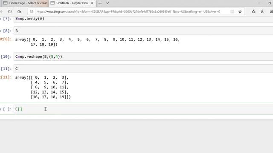The width and height of the screenshot is (273, 153).
Task: Close the Untitled6 Jupyter Notebook tab
Action: (x=92, y=3)
